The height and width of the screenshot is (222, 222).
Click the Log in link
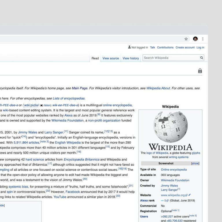(200, 47)
